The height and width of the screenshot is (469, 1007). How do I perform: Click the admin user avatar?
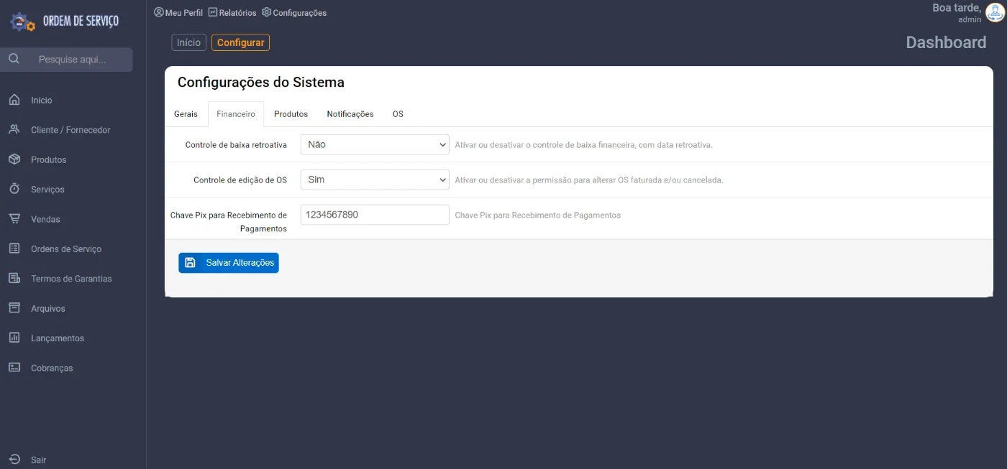point(995,13)
